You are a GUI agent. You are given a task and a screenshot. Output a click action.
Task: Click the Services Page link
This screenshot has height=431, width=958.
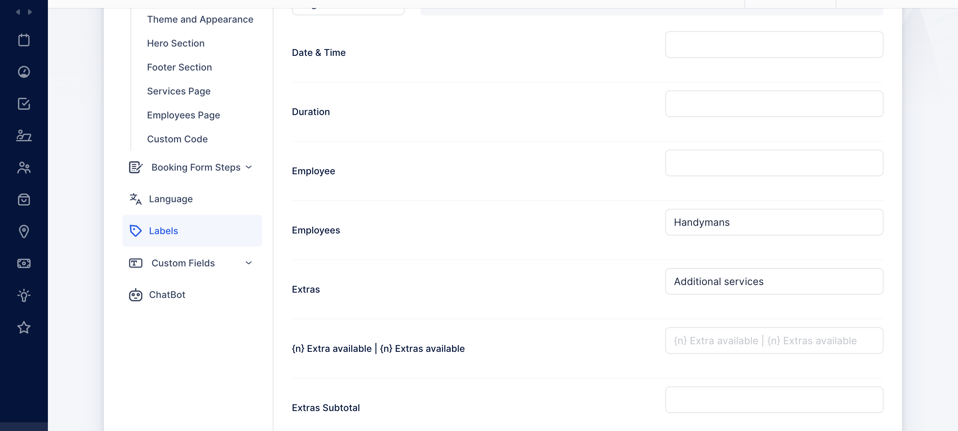[x=178, y=91]
